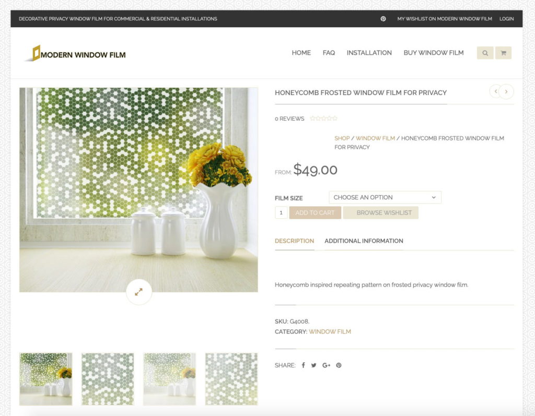Share product on Pinterest
Viewport: 535px width, 416px height.
click(x=339, y=365)
